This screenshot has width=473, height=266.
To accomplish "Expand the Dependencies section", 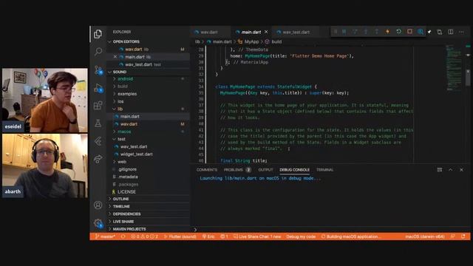I will tap(126, 214).
